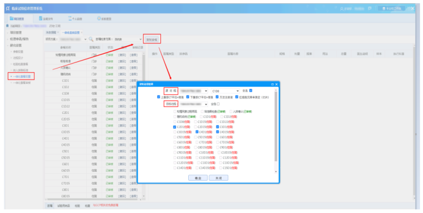Click scroll-down arrow of dialog scrollbar
423x213 pixels.
point(276,172)
